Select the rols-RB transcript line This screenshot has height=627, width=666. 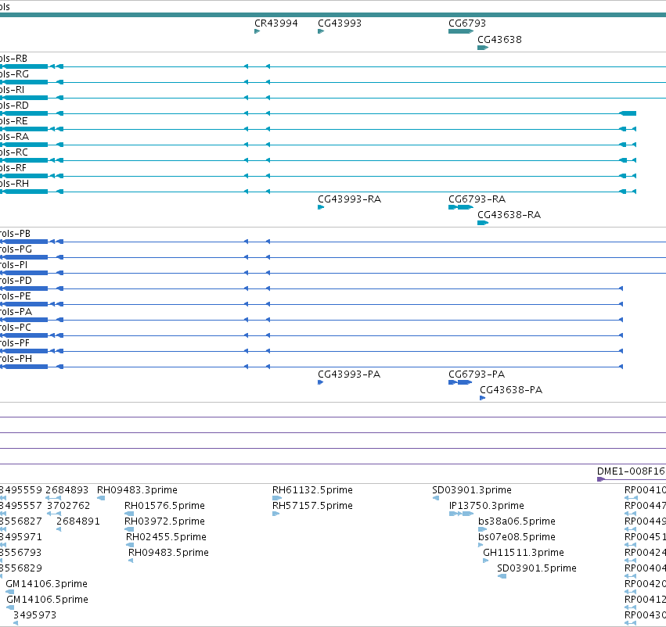point(333,66)
